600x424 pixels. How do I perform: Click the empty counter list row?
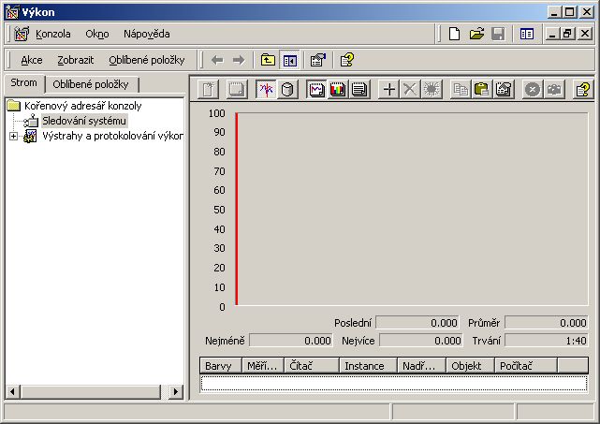[394, 383]
